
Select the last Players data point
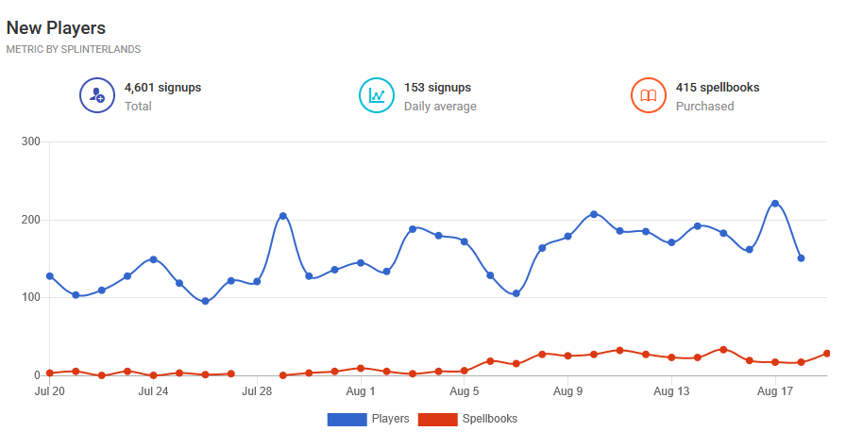point(802,258)
